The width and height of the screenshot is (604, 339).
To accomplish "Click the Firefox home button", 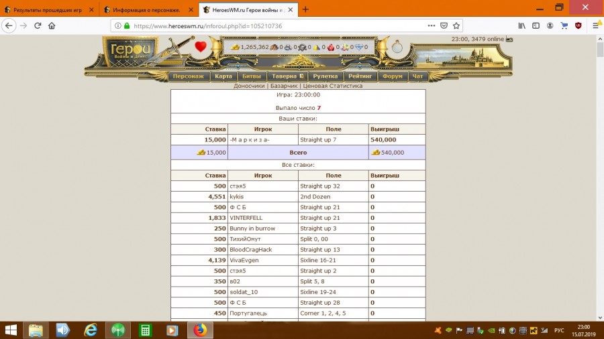I will click(x=52, y=25).
